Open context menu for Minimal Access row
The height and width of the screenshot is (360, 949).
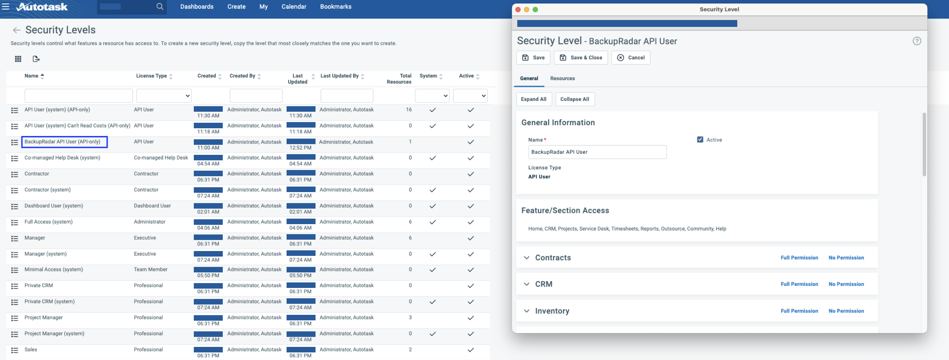15,270
